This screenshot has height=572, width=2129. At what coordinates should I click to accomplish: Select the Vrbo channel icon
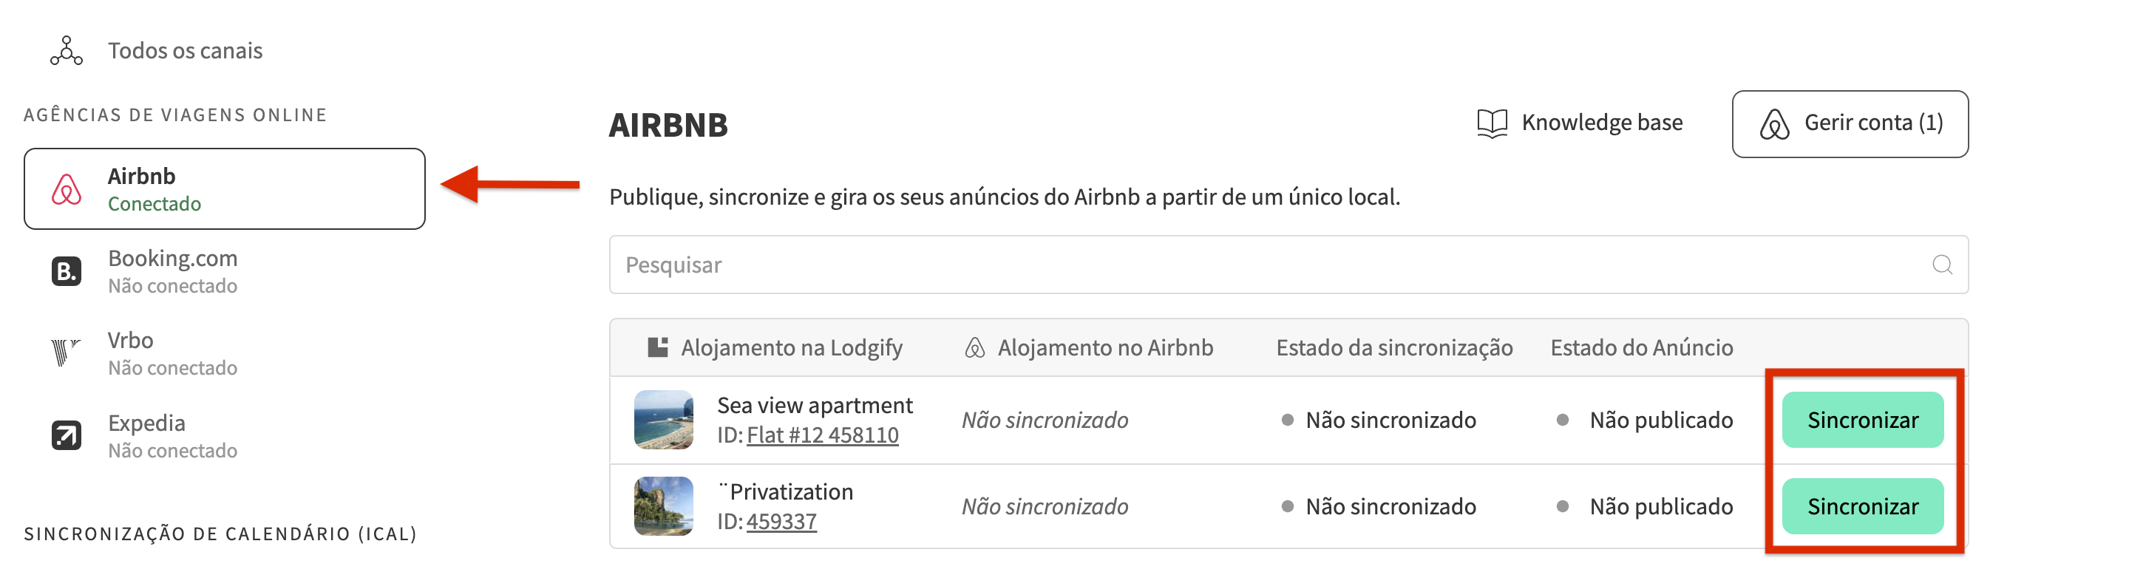(66, 353)
